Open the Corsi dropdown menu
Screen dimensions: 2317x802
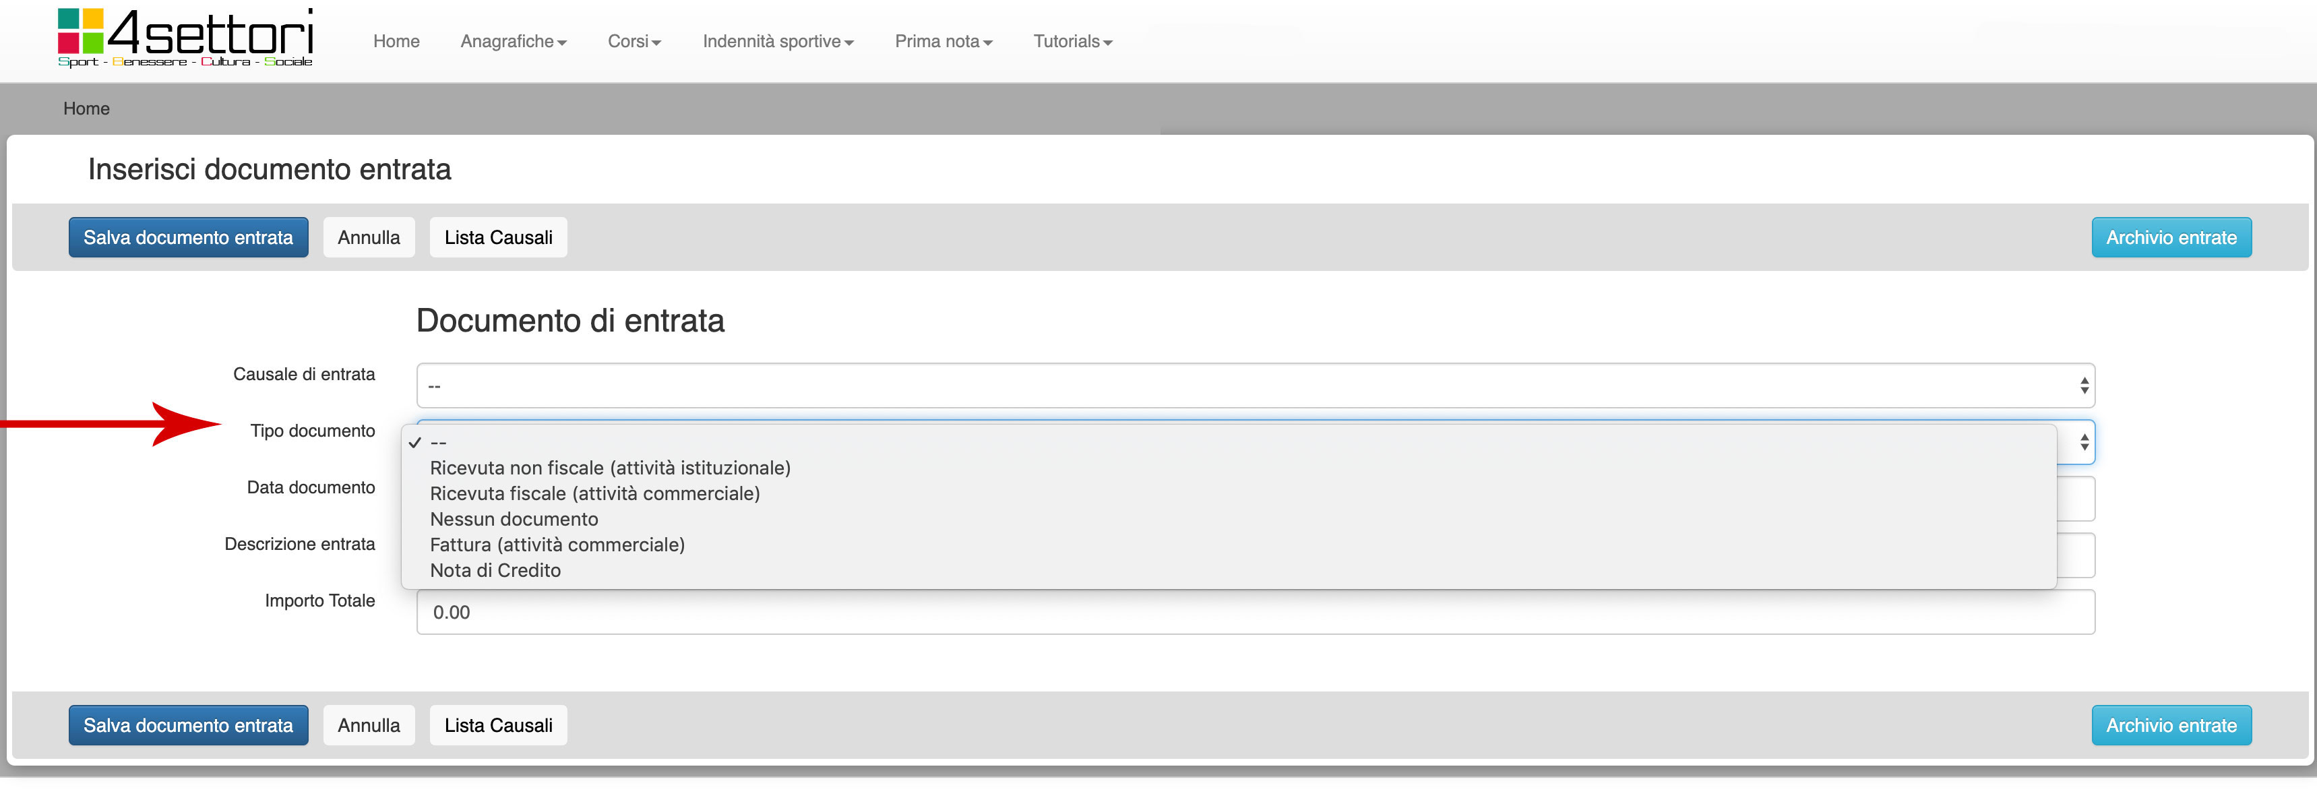634,41
